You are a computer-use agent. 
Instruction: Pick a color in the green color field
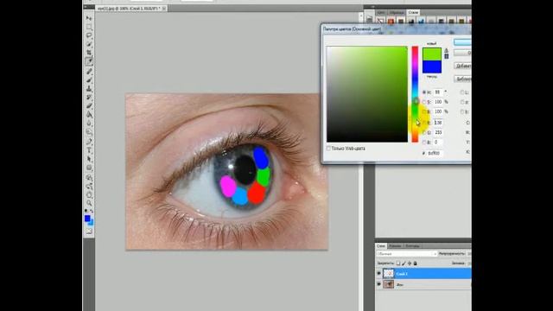pyautogui.click(x=367, y=94)
